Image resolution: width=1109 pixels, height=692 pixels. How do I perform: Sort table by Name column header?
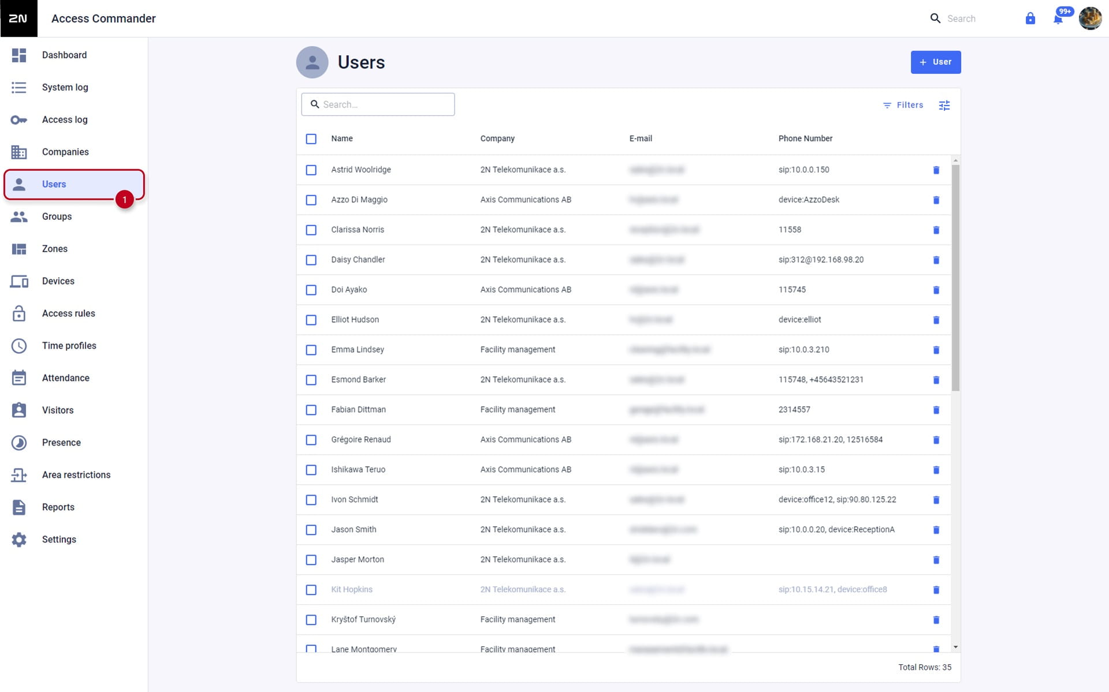pos(342,139)
